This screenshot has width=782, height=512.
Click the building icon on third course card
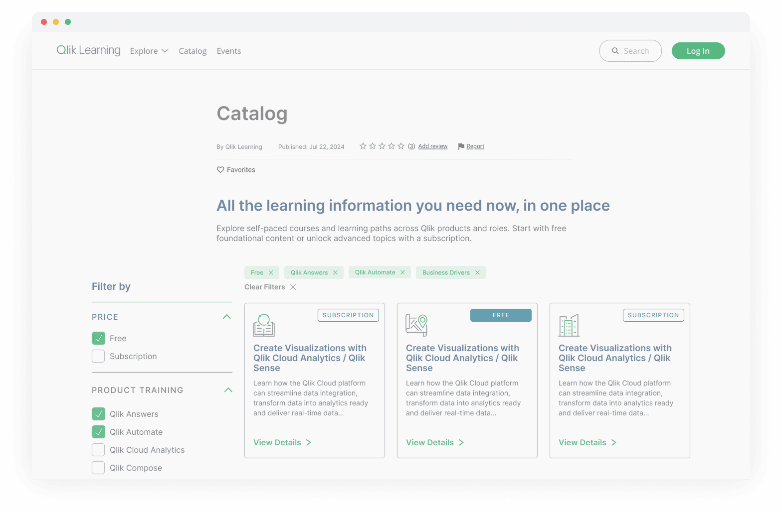pyautogui.click(x=569, y=325)
